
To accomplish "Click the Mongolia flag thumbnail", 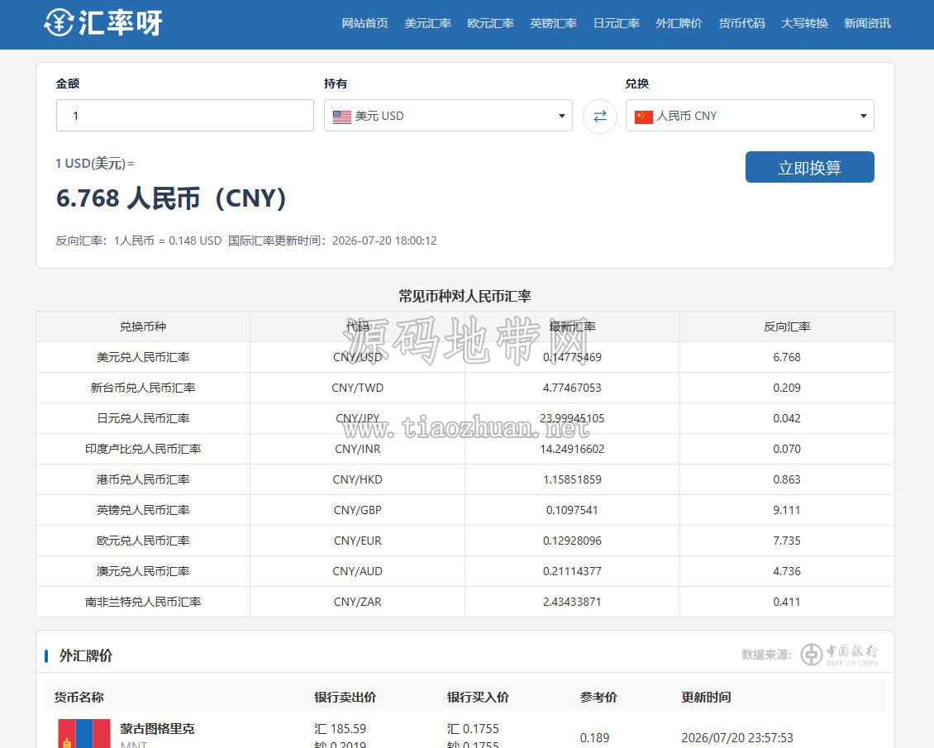I will click(84, 733).
